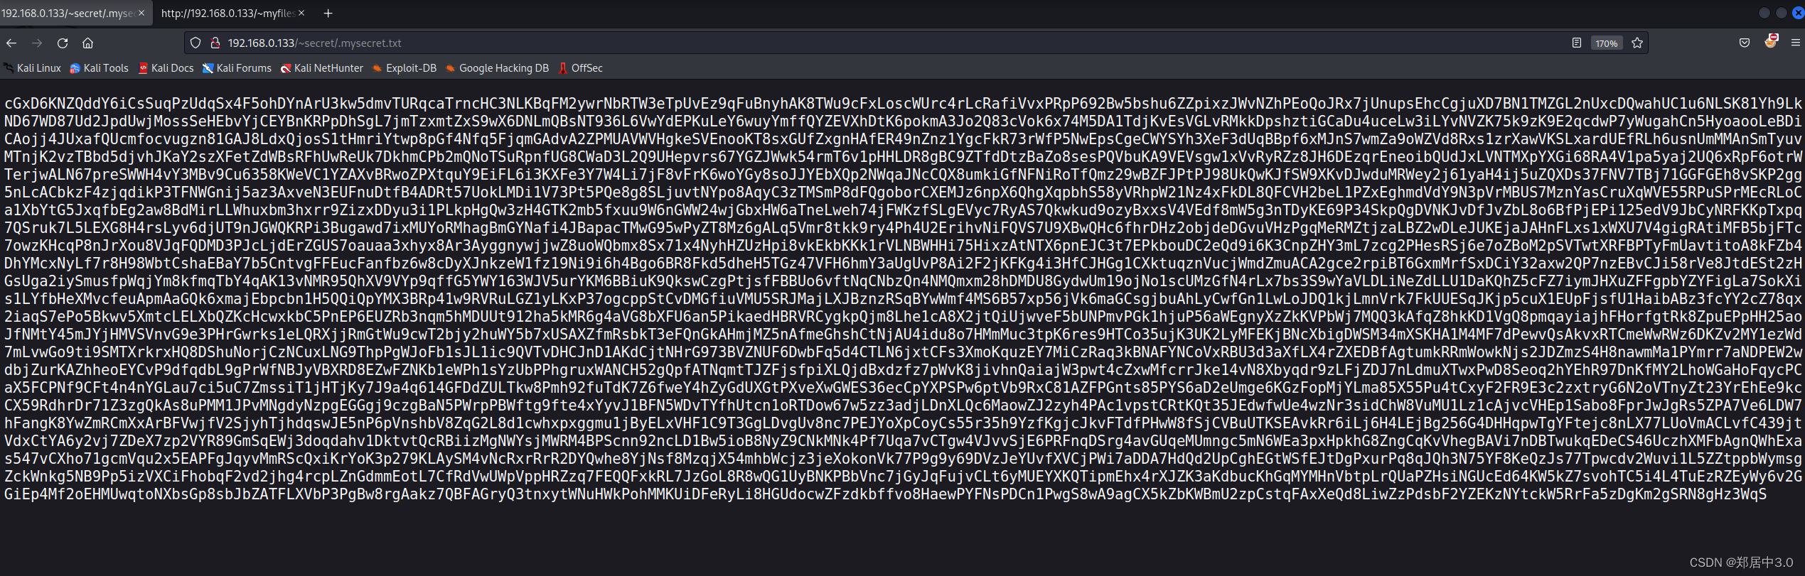Viewport: 1805px width, 576px height.
Task: Open Kali NetHunter bookmark
Action: point(322,68)
